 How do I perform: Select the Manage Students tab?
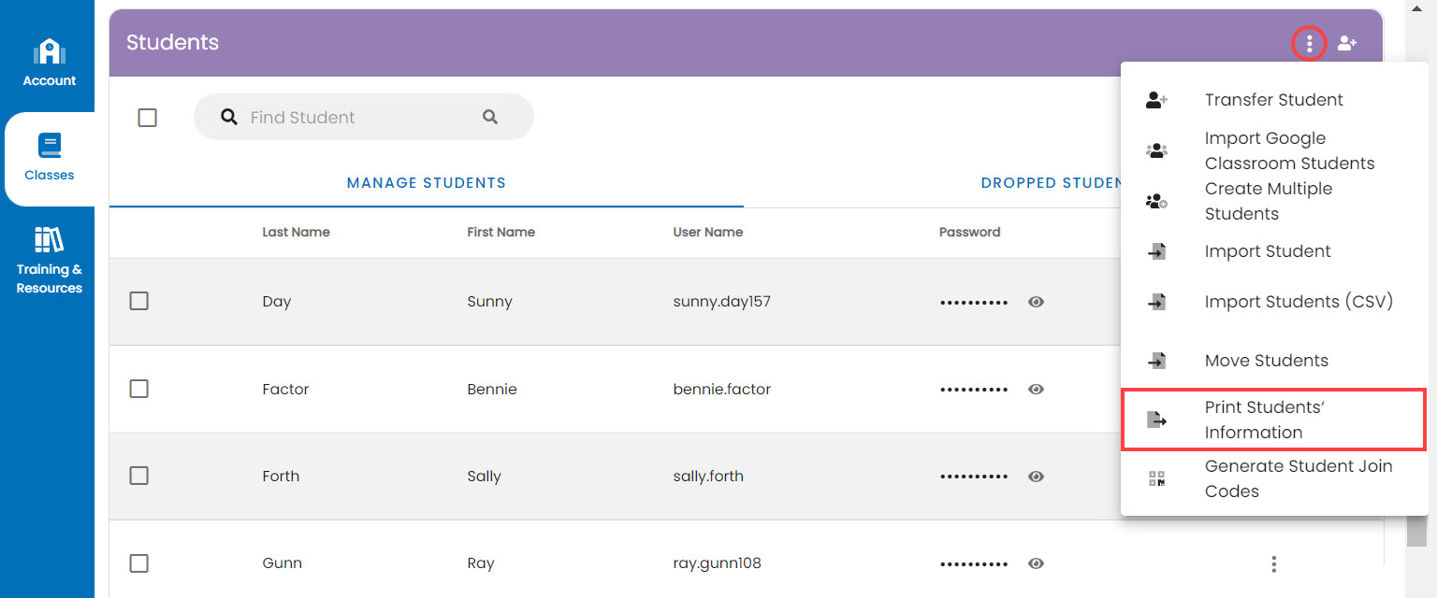coord(427,182)
